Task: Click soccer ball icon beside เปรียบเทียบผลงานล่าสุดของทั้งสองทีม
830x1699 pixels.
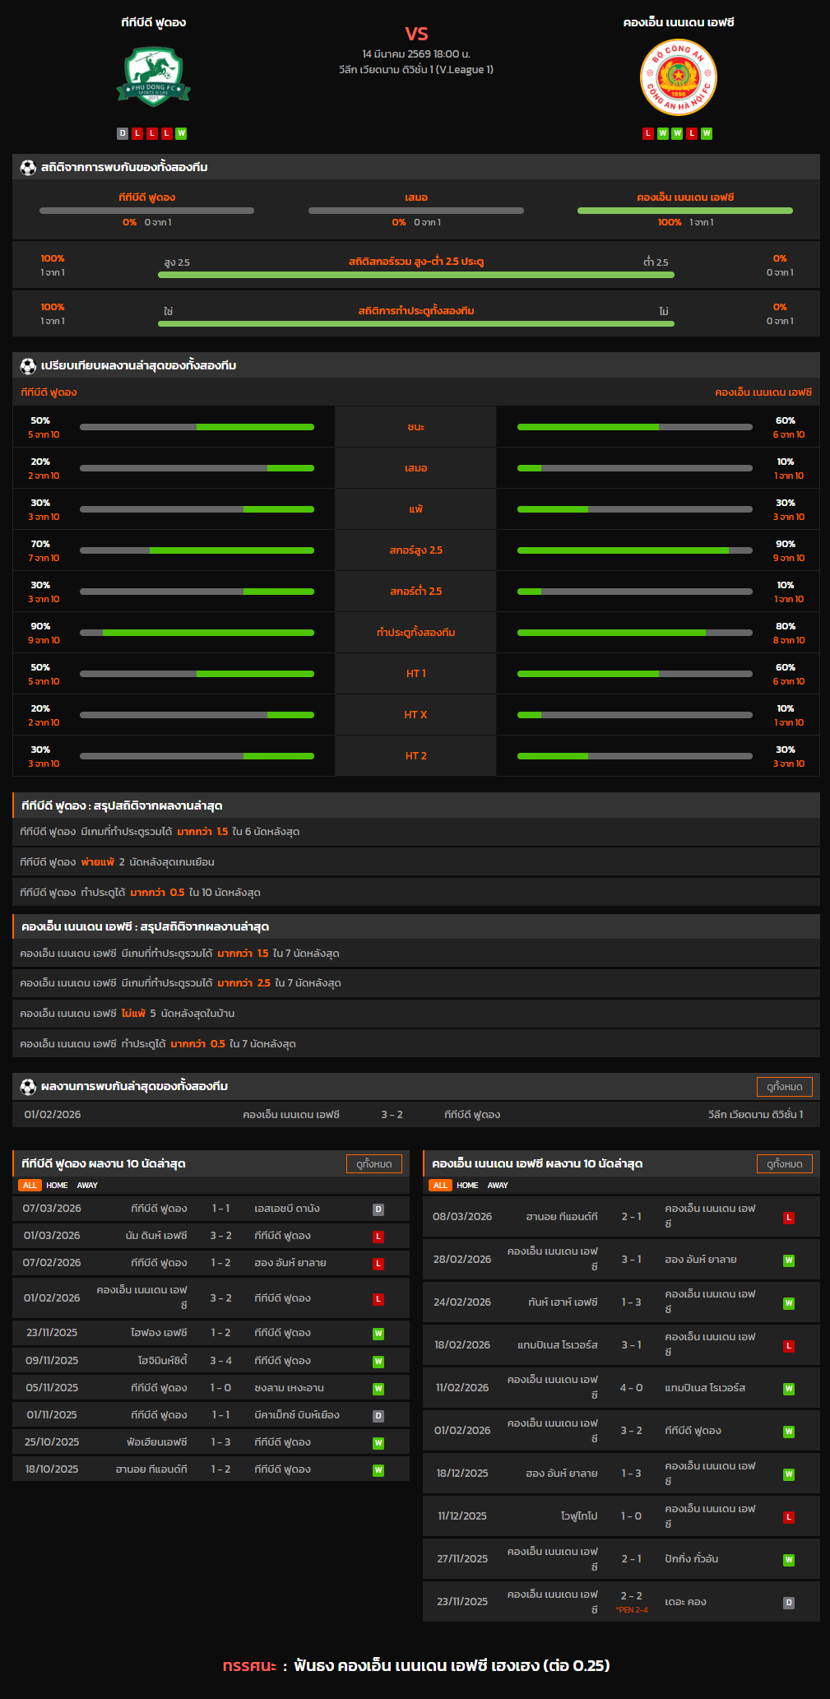Action: [28, 365]
